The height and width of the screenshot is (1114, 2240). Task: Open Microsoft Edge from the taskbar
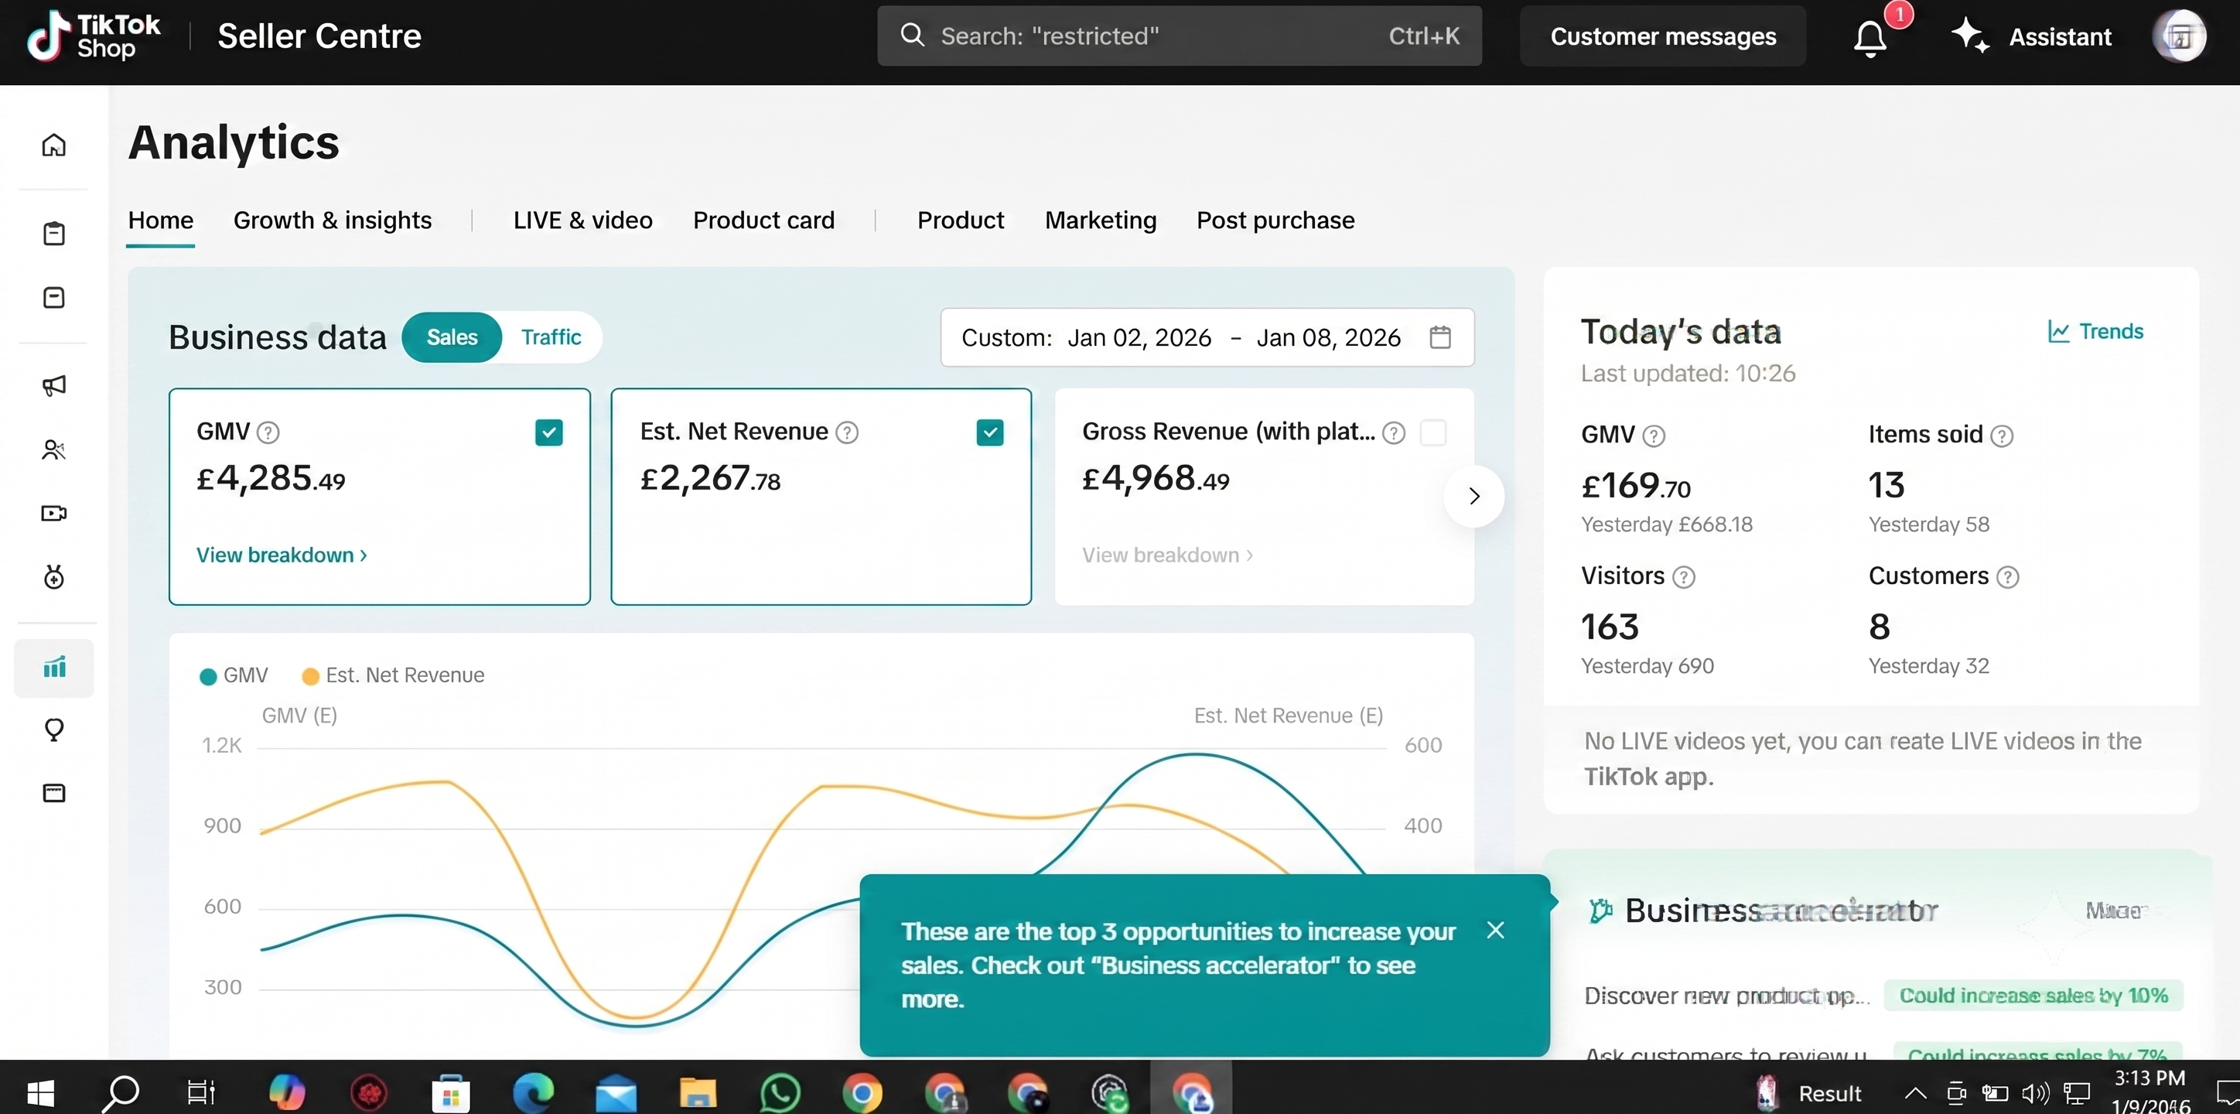[532, 1093]
